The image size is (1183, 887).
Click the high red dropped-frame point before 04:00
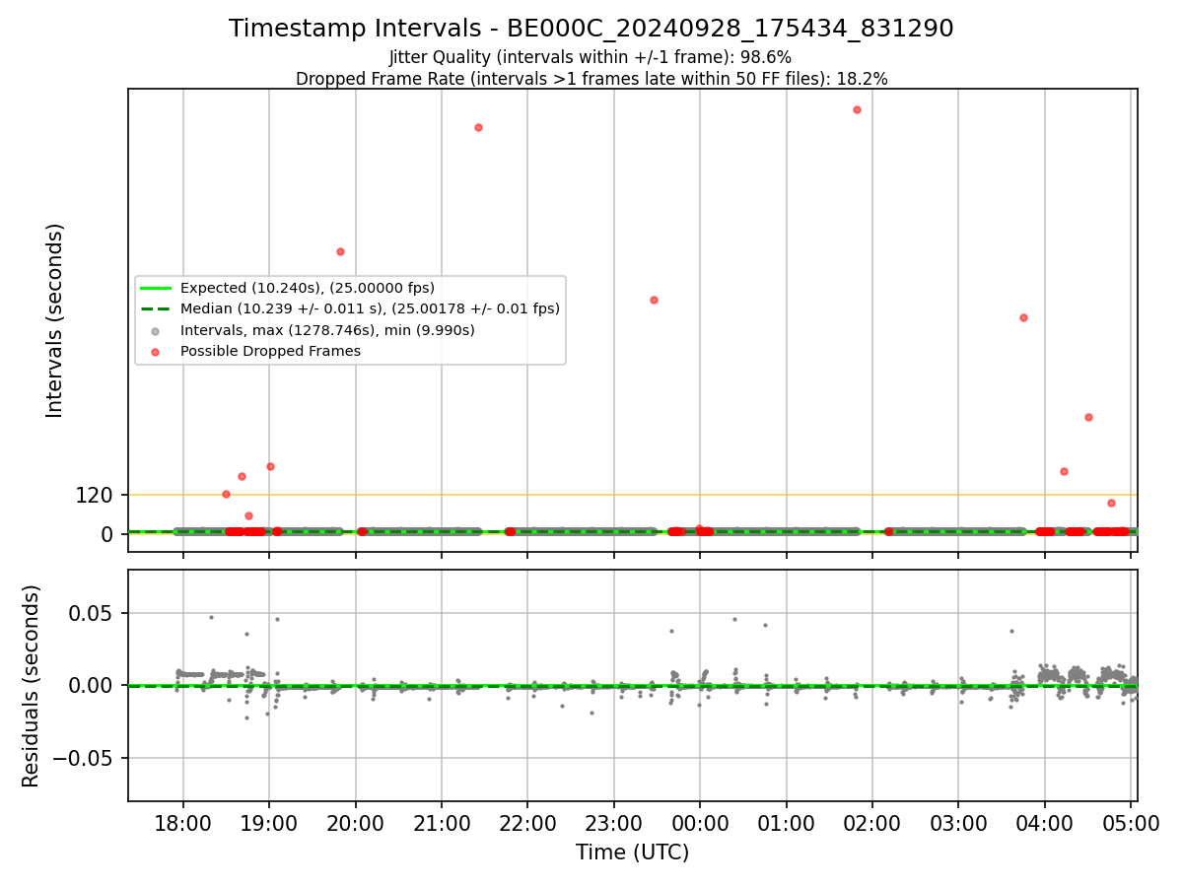tap(1023, 317)
